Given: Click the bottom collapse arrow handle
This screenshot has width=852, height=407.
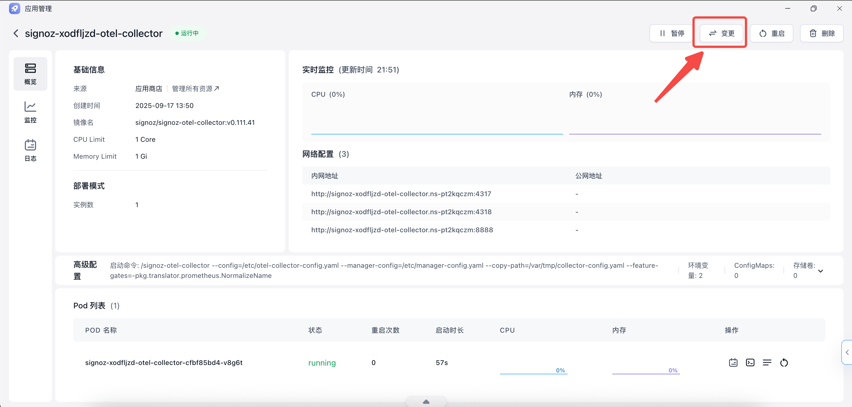Looking at the screenshot, I should pos(426,402).
